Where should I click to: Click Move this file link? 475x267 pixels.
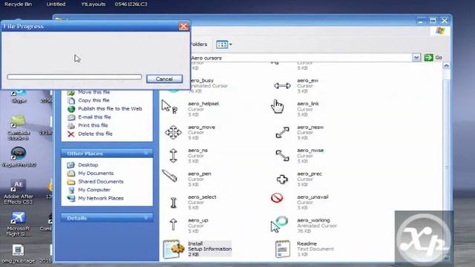pos(94,92)
